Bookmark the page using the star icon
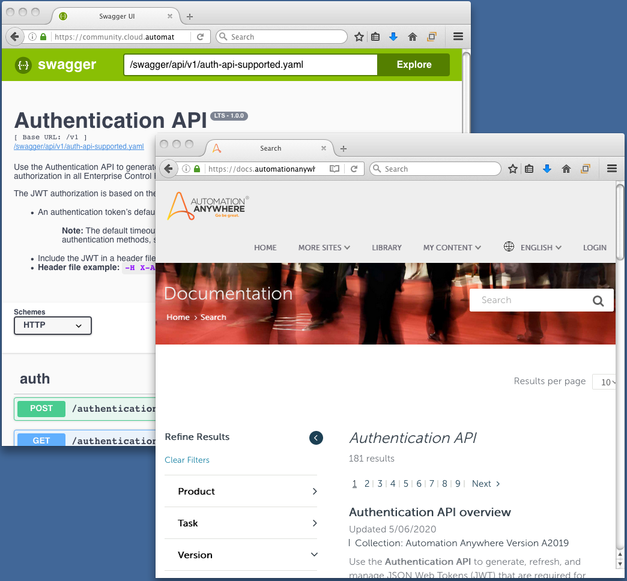The width and height of the screenshot is (627, 581). 513,169
